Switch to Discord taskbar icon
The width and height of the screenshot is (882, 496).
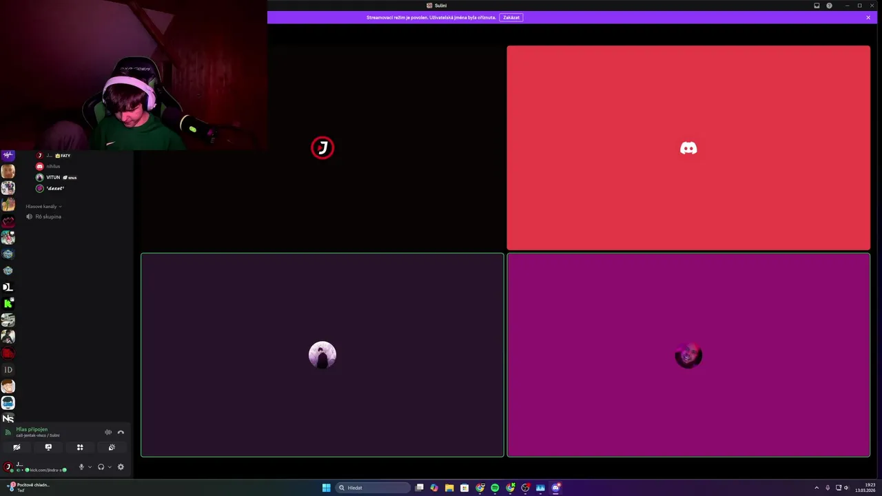pyautogui.click(x=556, y=488)
